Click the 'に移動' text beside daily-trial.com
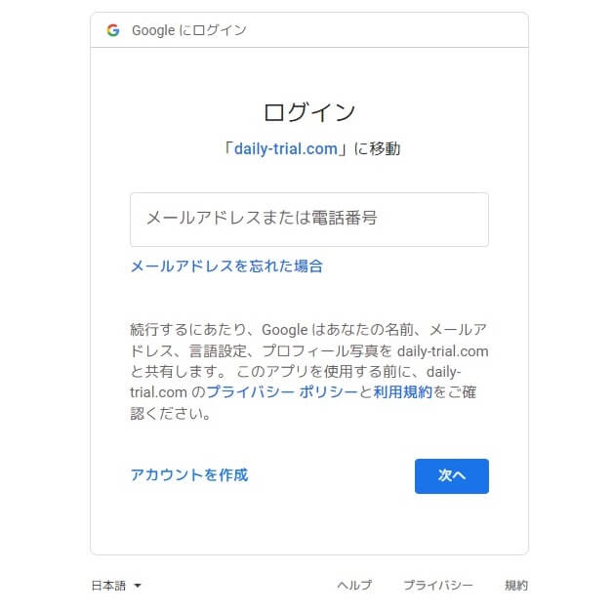The height and width of the screenshot is (613, 613). click(377, 149)
